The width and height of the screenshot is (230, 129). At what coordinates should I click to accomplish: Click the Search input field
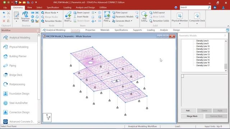[194, 8]
